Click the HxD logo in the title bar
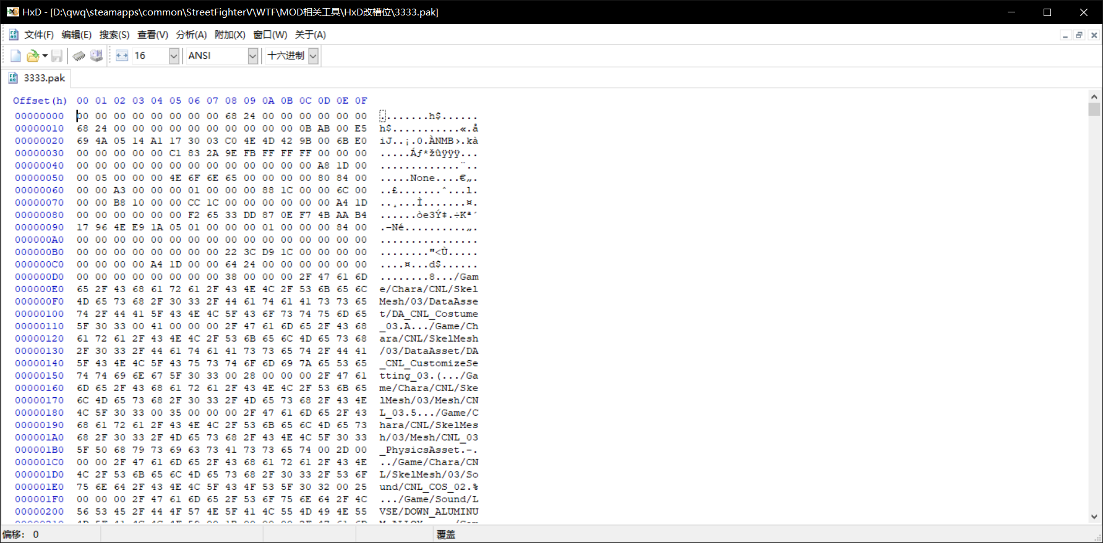Image resolution: width=1103 pixels, height=543 pixels. click(x=12, y=12)
